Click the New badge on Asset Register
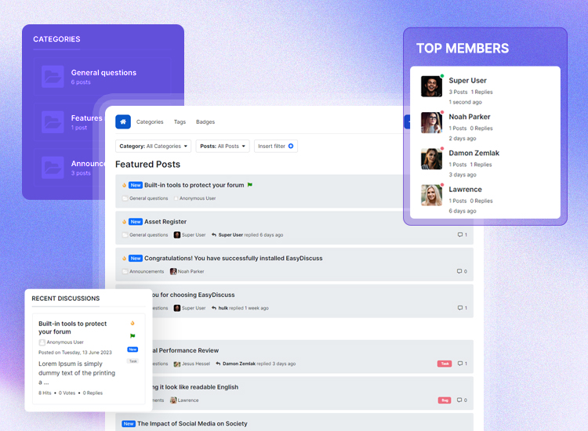588x431 pixels. [x=136, y=222]
